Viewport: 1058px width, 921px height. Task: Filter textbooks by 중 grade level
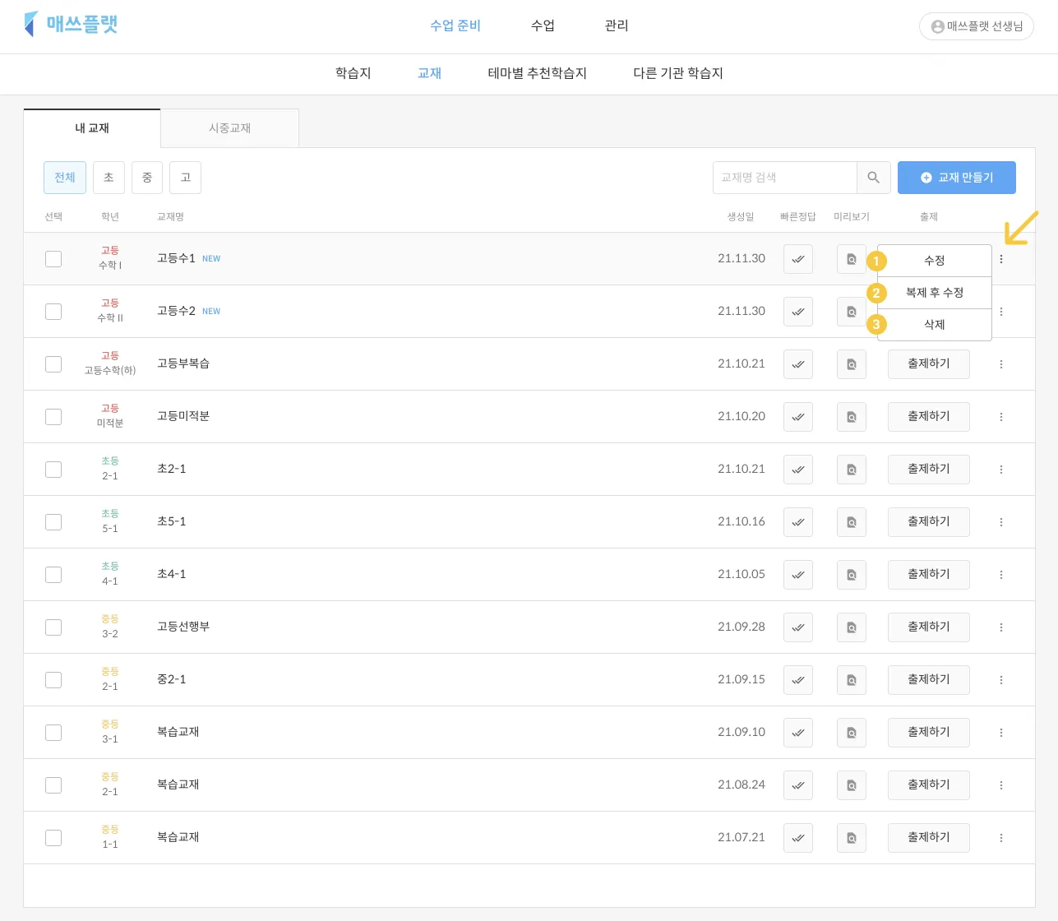click(x=147, y=178)
